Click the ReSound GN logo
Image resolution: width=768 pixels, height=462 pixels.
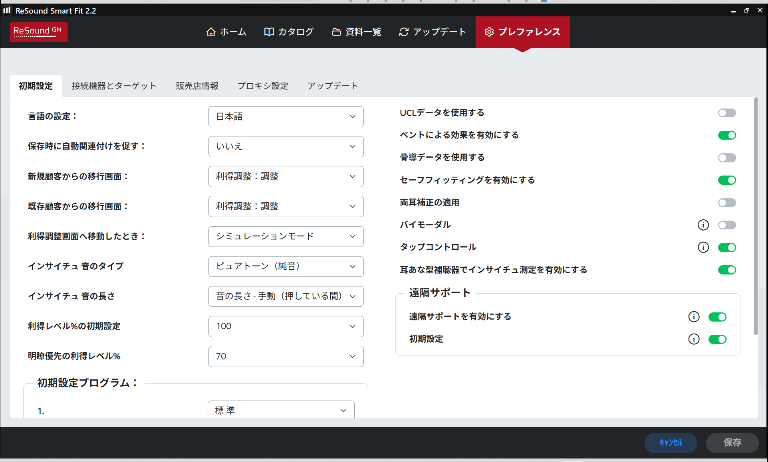click(x=38, y=32)
